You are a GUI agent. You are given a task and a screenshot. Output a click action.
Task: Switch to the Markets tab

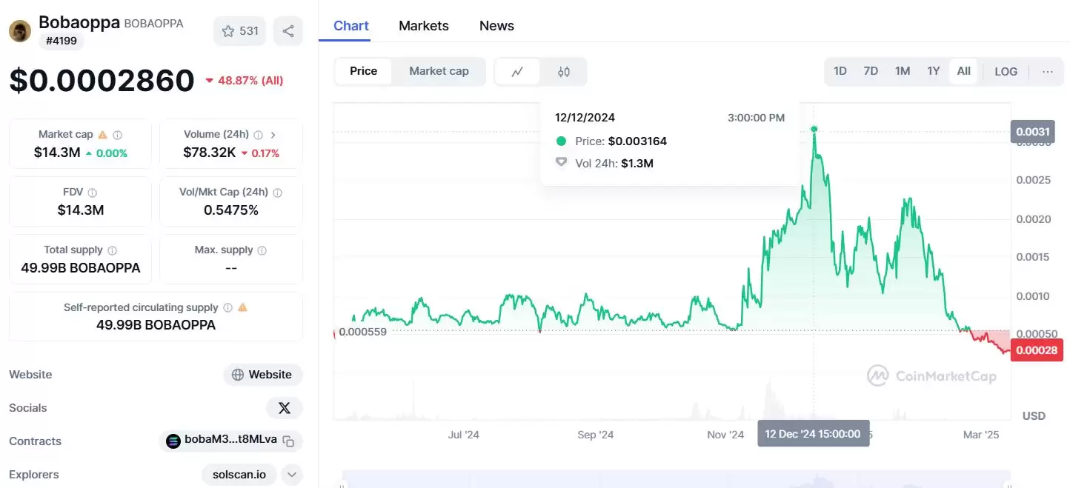pyautogui.click(x=423, y=26)
